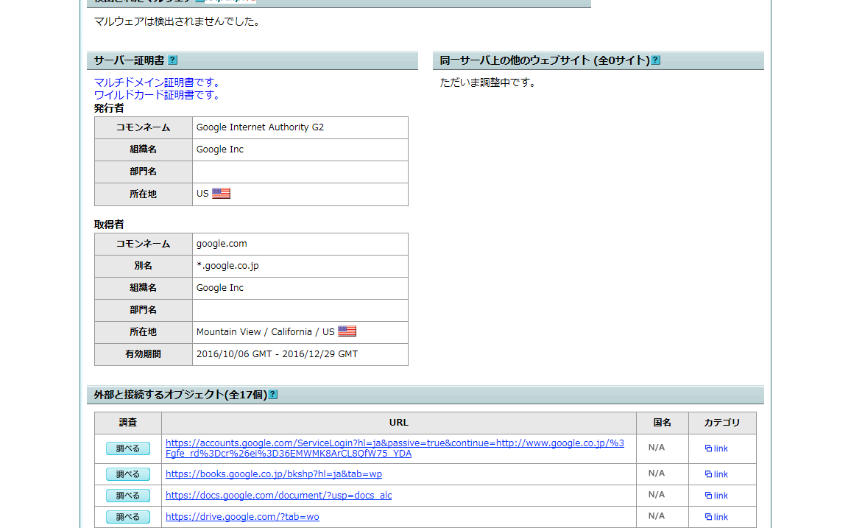Open the accounts.google.com ServiceLogin link
This screenshot has height=528, width=851.
[395, 448]
